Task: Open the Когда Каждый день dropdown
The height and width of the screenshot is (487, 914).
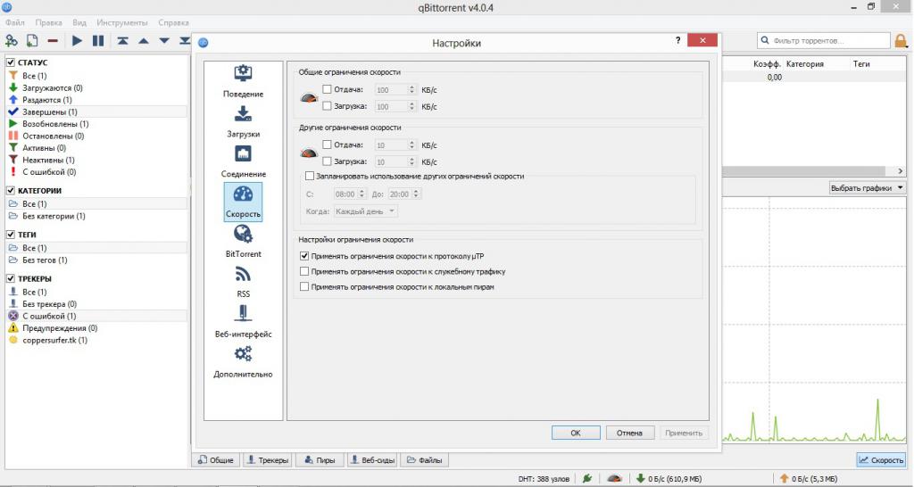Action: (x=366, y=211)
